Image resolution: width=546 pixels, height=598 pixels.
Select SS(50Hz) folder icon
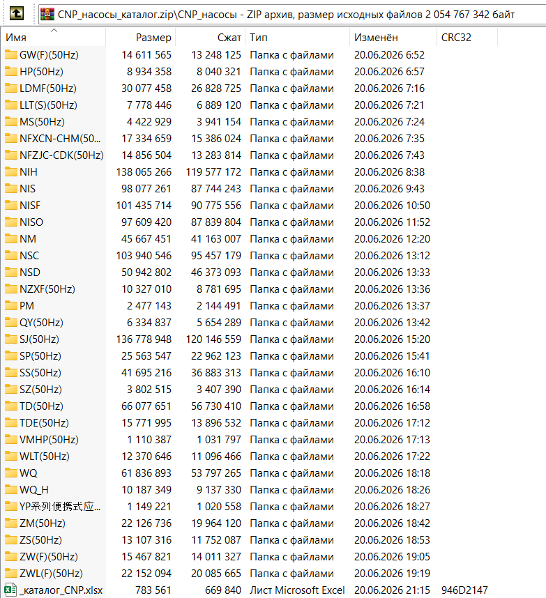11,373
